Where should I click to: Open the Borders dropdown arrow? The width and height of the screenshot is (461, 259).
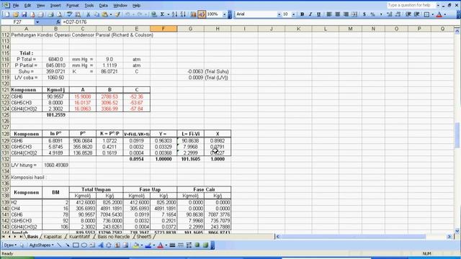[x=432, y=14]
